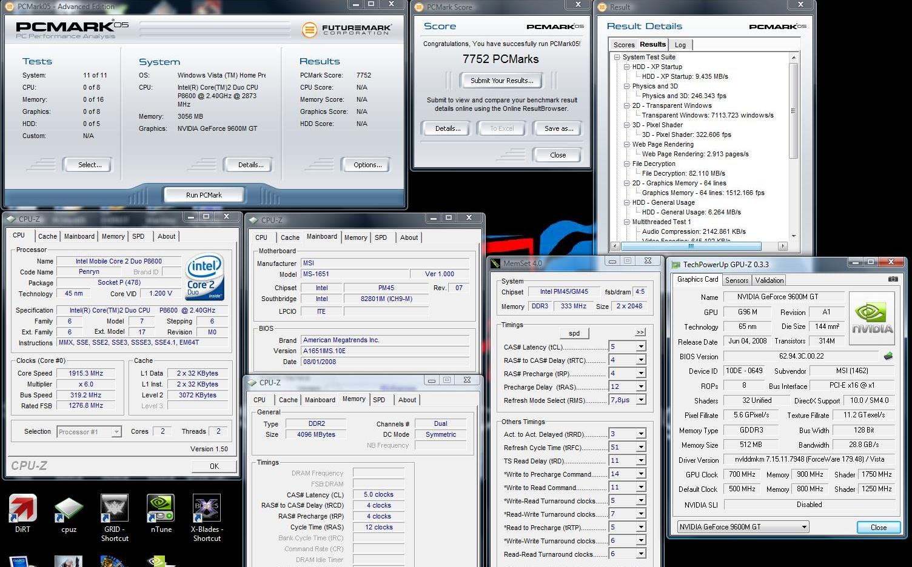
Task: Open the RAS# Precharge (tRP) dropdown in MemSet
Action: 640,373
